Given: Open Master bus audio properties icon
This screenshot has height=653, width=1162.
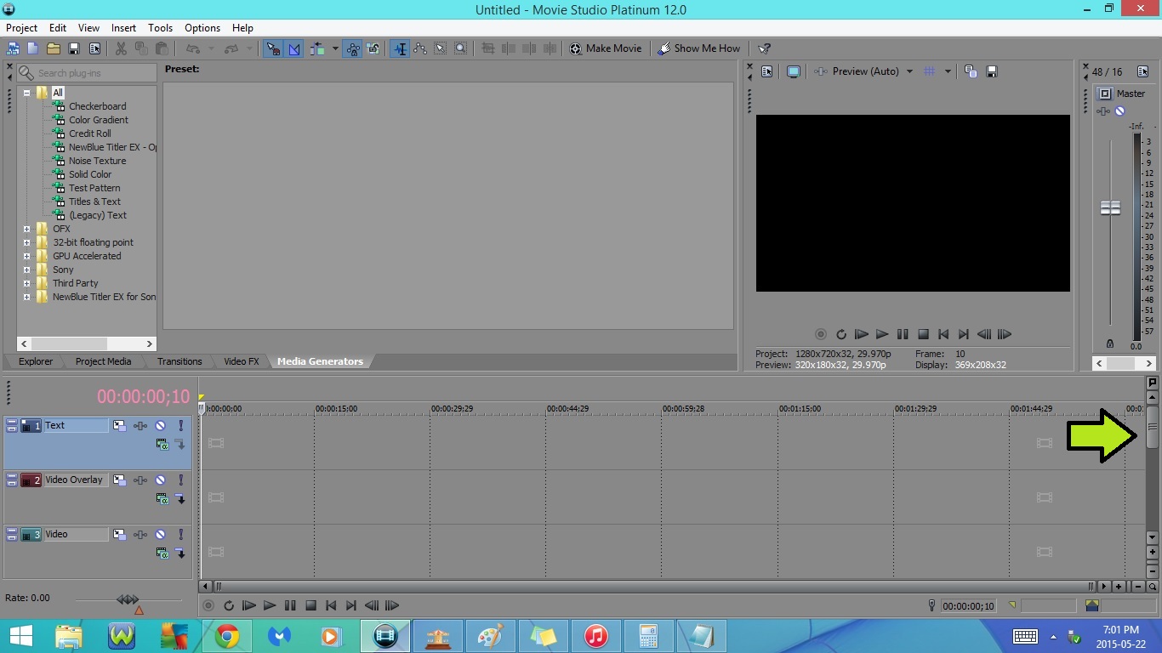Looking at the screenshot, I should tap(1142, 71).
